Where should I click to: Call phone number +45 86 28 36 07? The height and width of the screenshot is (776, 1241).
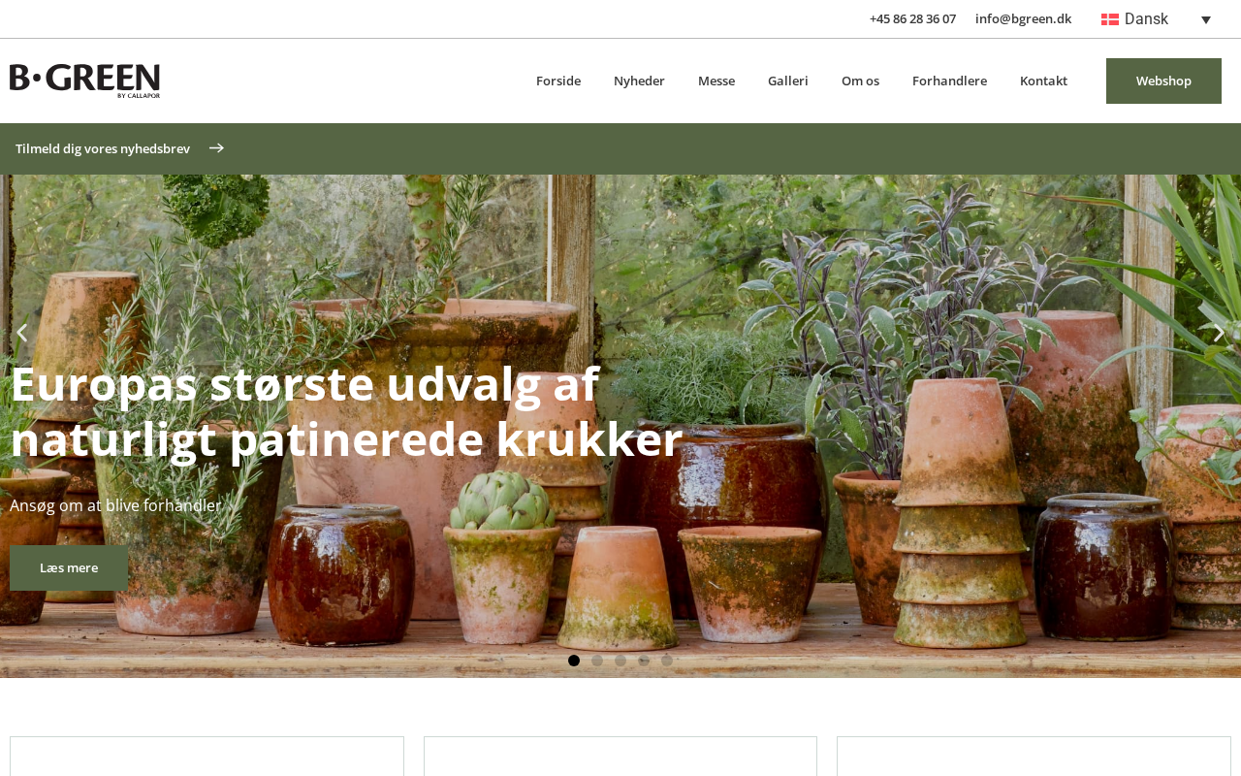912,18
